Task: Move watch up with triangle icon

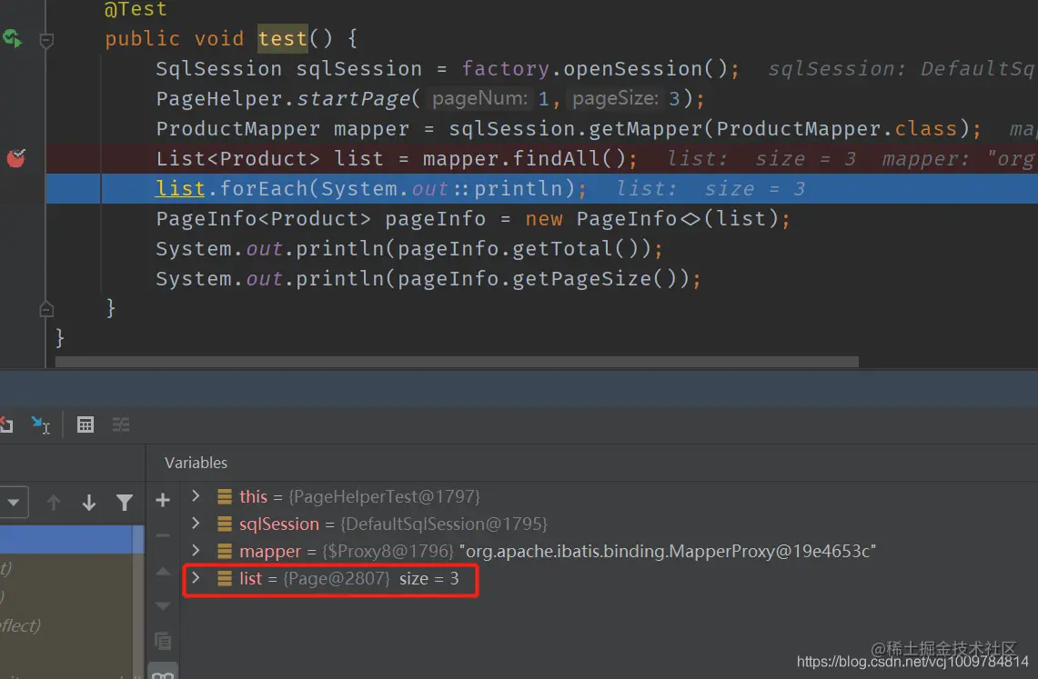Action: pos(163,571)
